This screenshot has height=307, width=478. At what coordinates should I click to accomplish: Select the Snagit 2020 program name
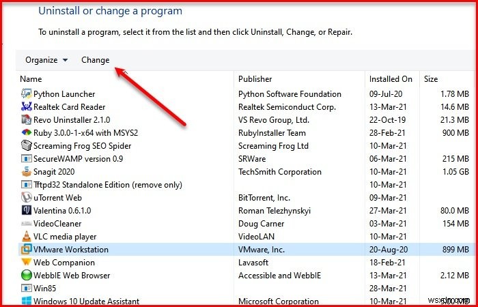click(x=54, y=172)
